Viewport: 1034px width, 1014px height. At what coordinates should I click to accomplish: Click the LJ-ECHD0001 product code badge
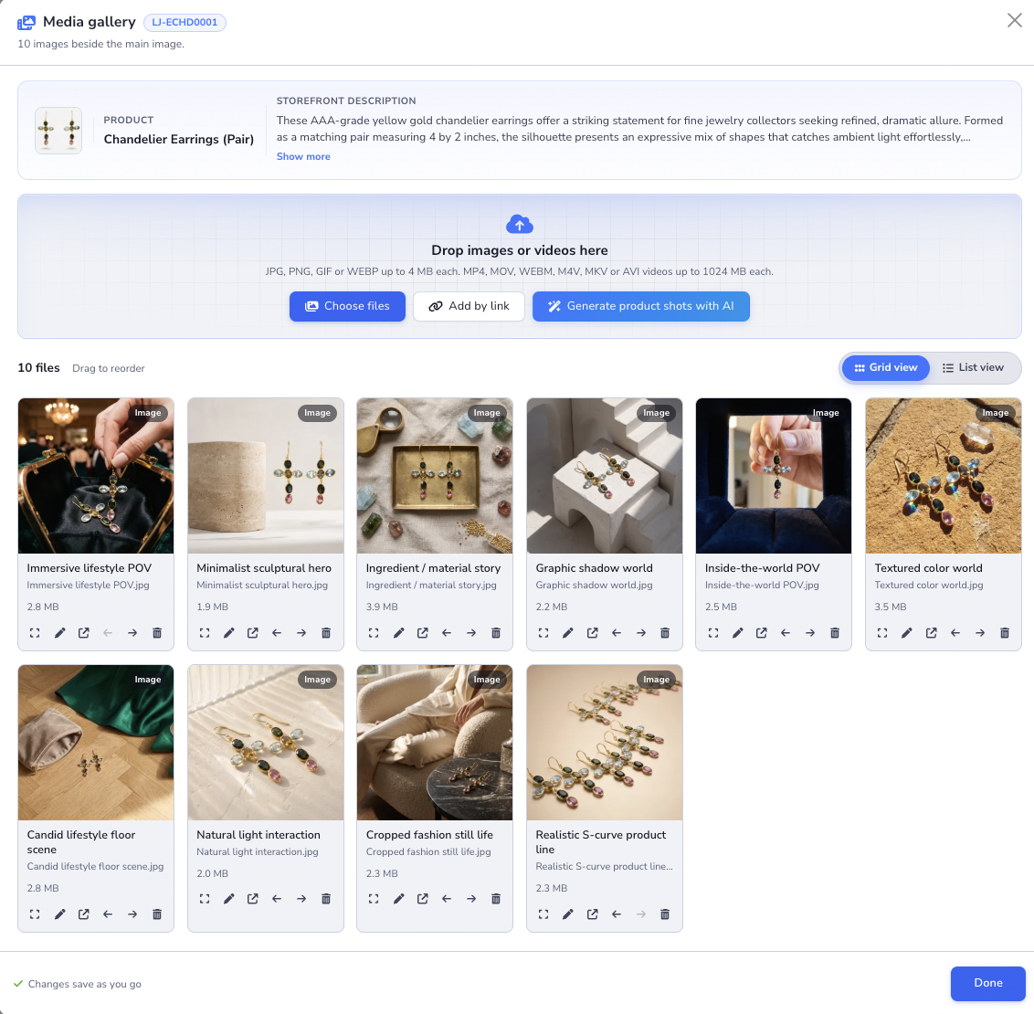(x=185, y=23)
